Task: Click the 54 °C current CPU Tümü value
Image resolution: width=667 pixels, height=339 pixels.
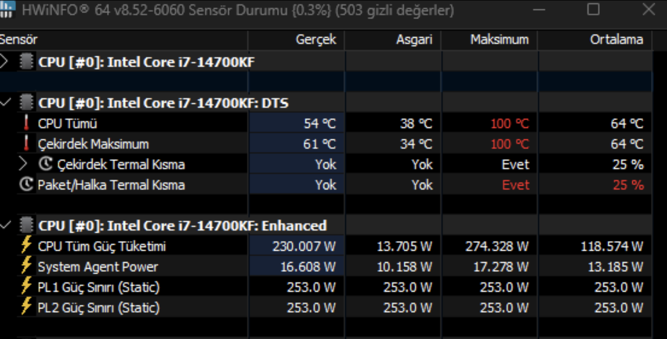Action: tap(320, 124)
